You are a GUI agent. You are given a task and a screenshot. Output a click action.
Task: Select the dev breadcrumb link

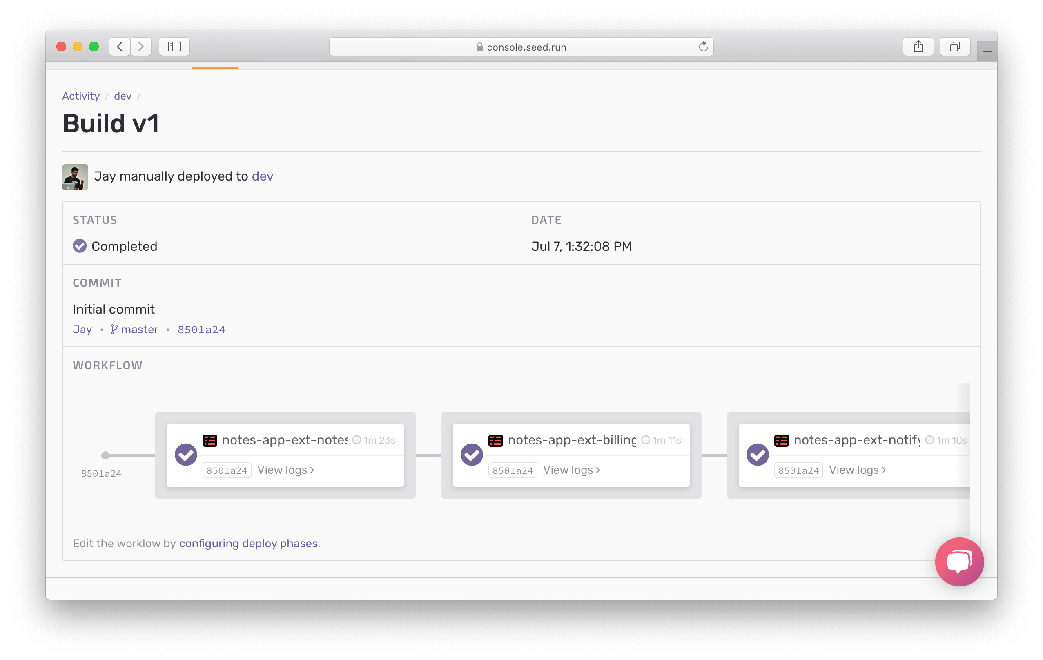pyautogui.click(x=123, y=95)
